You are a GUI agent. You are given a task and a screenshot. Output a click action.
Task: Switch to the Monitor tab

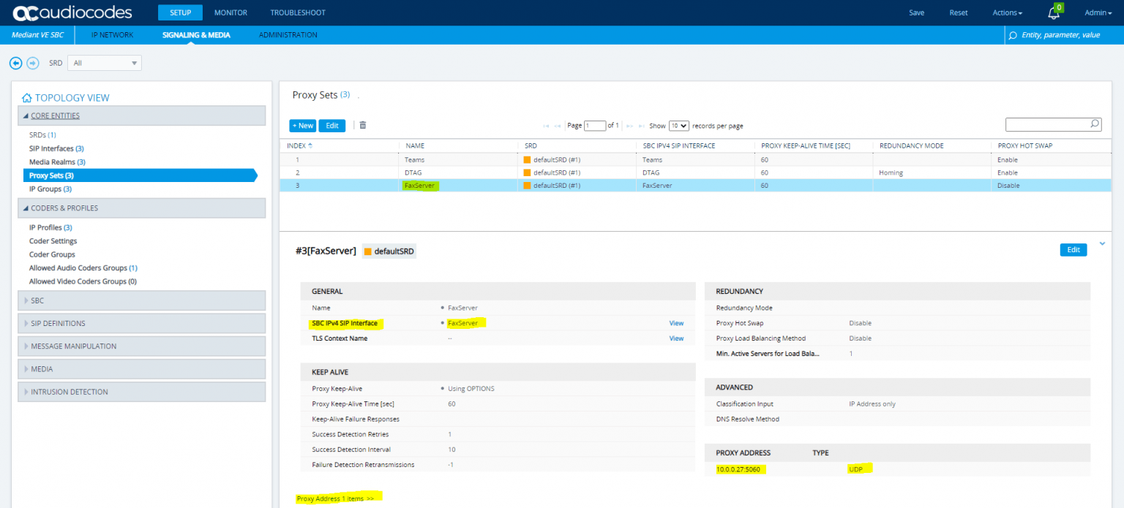click(231, 13)
